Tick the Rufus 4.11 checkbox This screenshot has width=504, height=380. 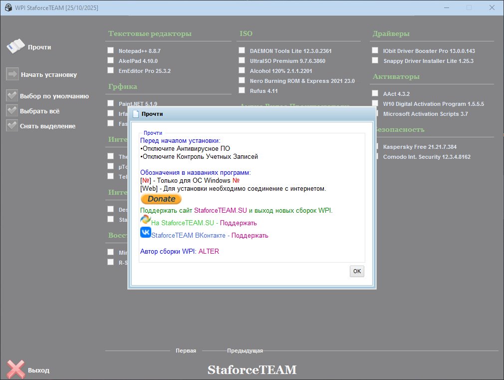(242, 90)
